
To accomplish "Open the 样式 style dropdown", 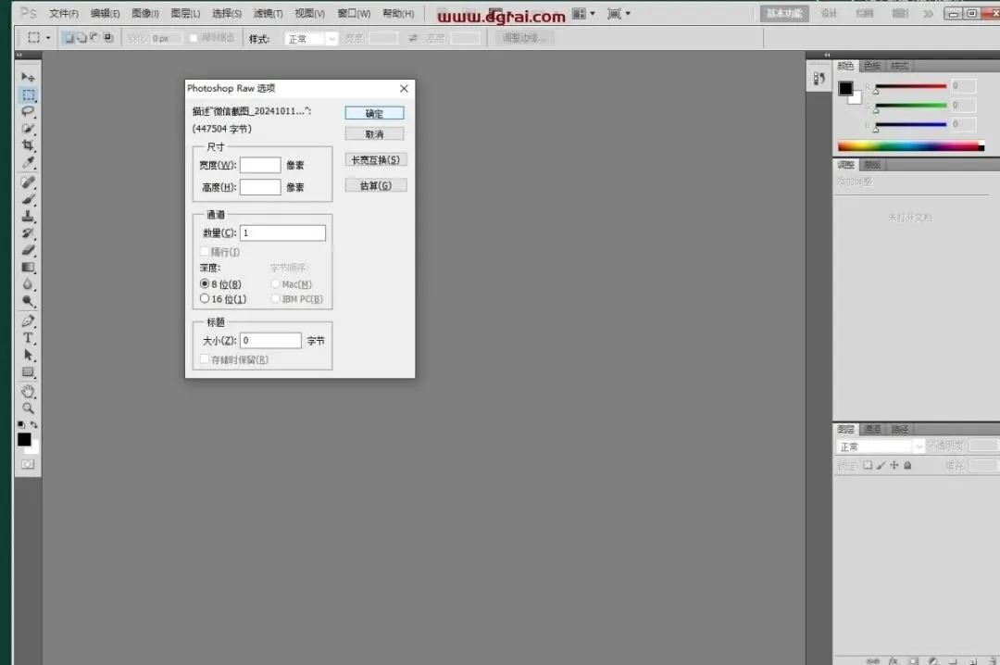I will pyautogui.click(x=311, y=39).
